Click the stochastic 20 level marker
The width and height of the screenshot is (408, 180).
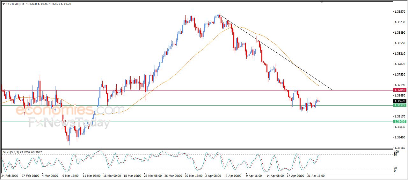pos(395,168)
